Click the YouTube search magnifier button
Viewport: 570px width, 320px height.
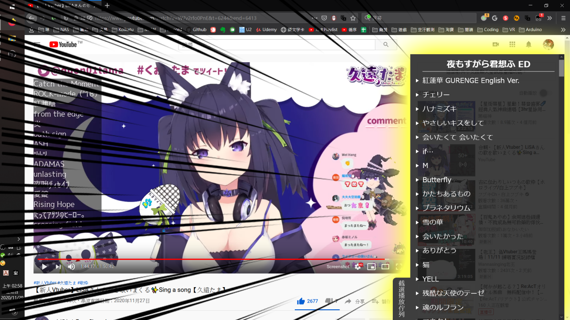coord(386,44)
